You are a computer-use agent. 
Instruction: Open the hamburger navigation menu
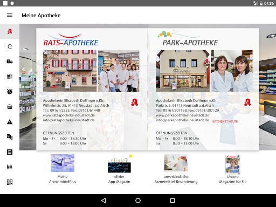point(10,15)
